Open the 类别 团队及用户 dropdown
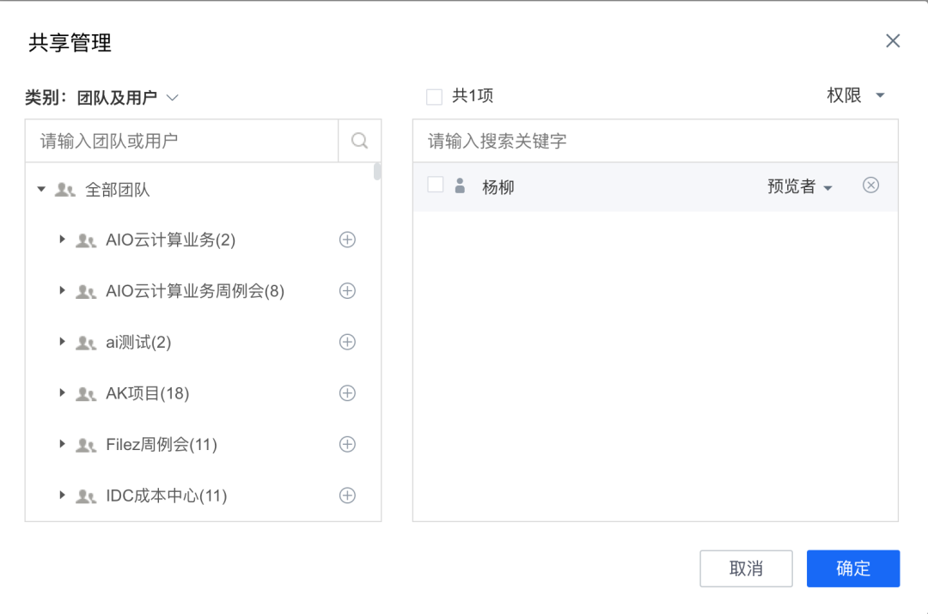The width and height of the screenshot is (928, 614). (127, 97)
